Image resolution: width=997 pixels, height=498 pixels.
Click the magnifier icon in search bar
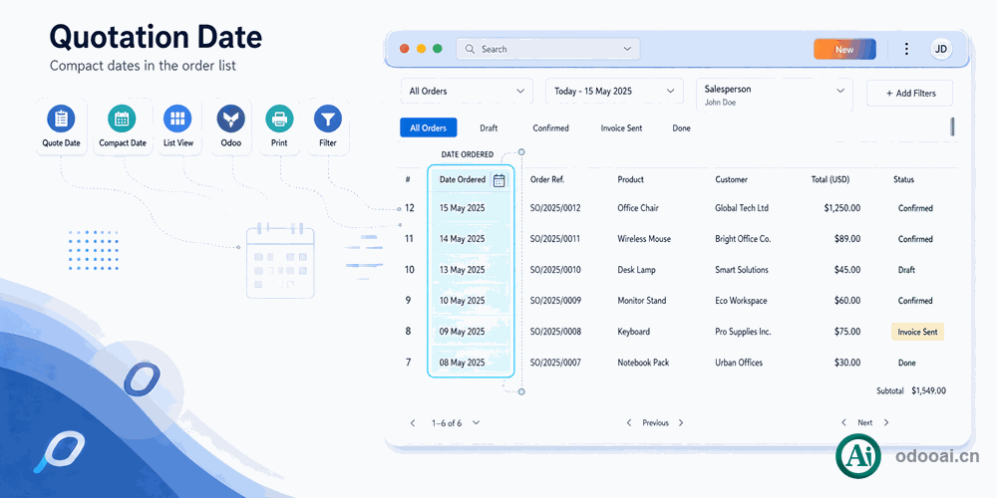click(x=470, y=49)
